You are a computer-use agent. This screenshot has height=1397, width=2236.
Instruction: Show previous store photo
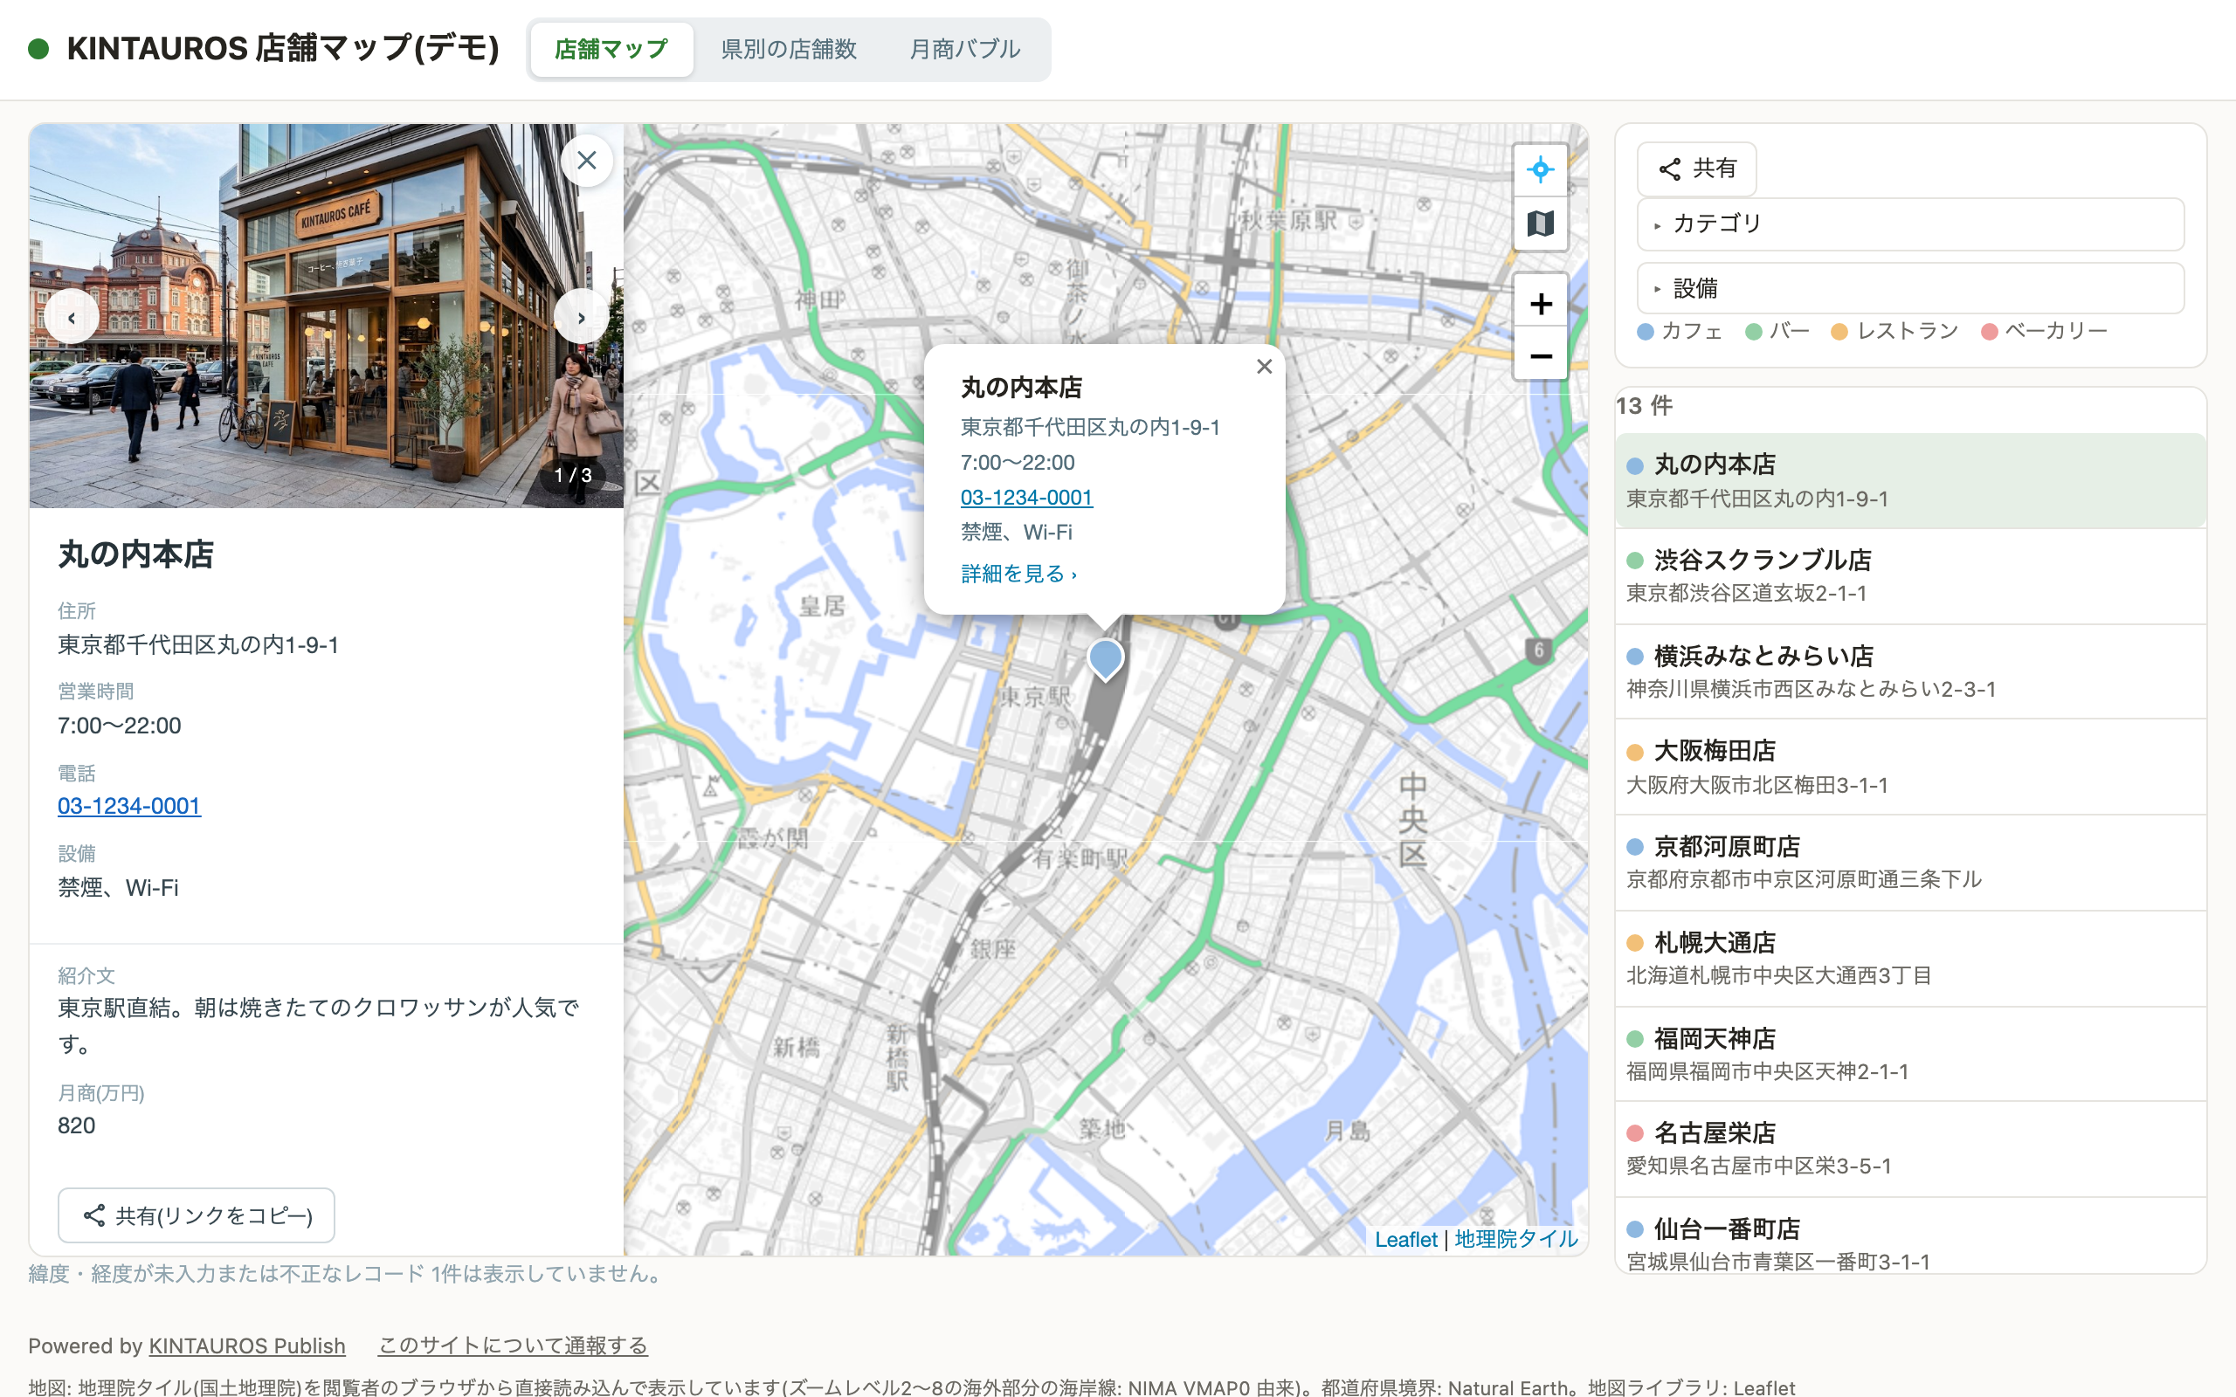(x=71, y=317)
